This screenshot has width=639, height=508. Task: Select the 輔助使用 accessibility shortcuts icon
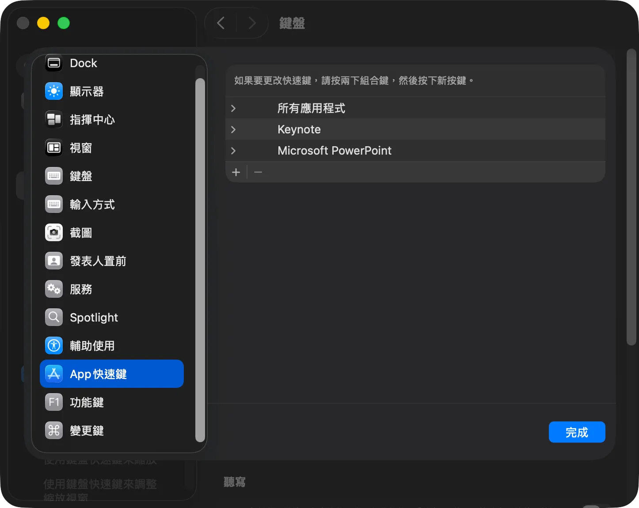53,345
